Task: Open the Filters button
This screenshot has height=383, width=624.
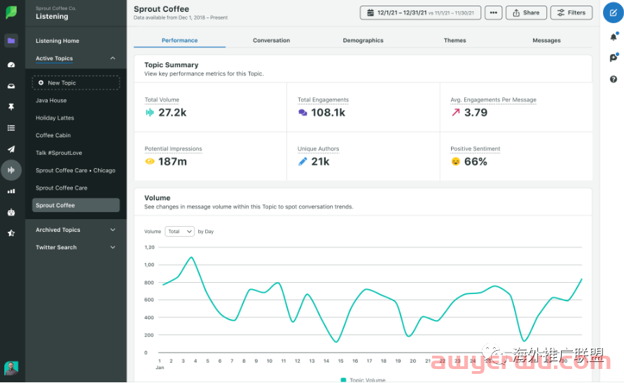Action: [571, 13]
